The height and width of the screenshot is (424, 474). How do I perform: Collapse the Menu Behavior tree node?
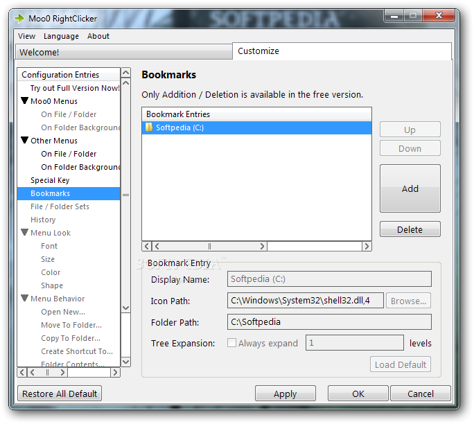[x=25, y=299]
